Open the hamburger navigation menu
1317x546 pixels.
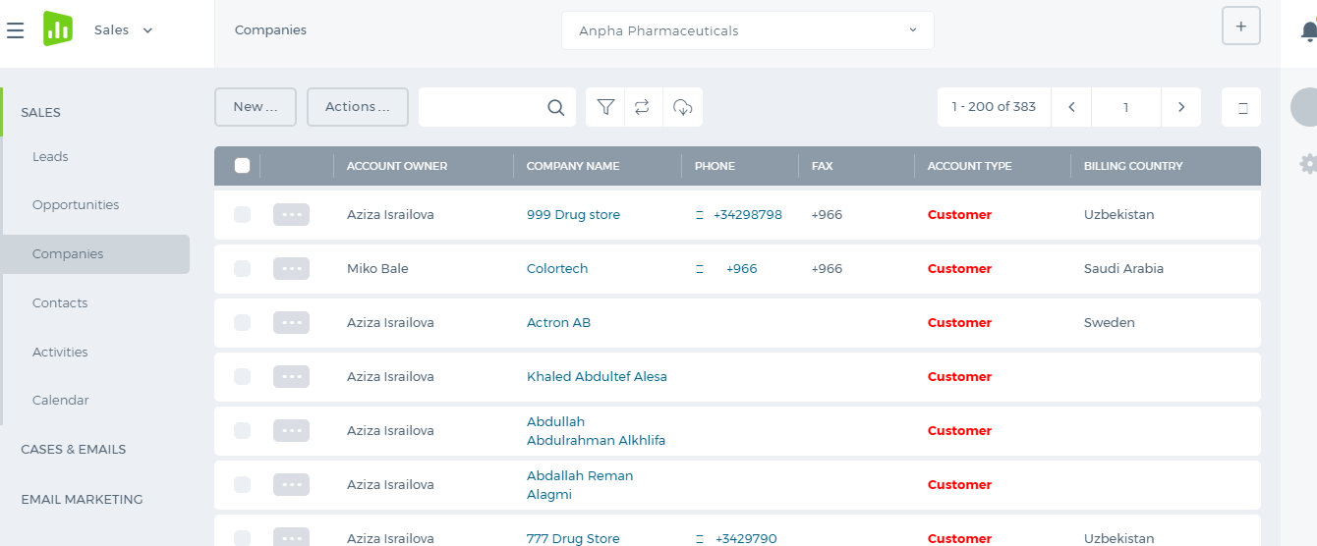15,30
